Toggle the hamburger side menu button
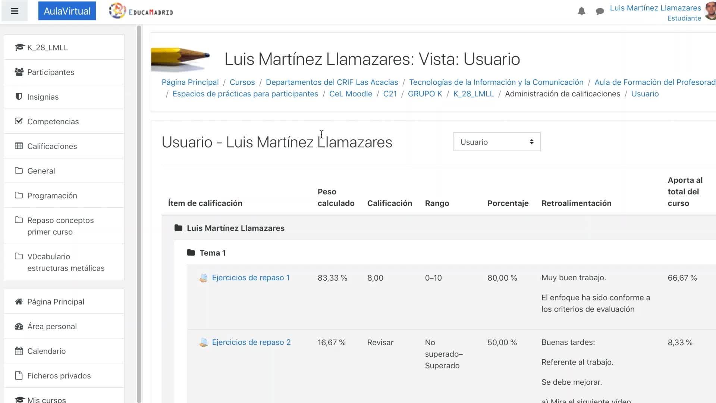The width and height of the screenshot is (716, 403). pos(15,11)
